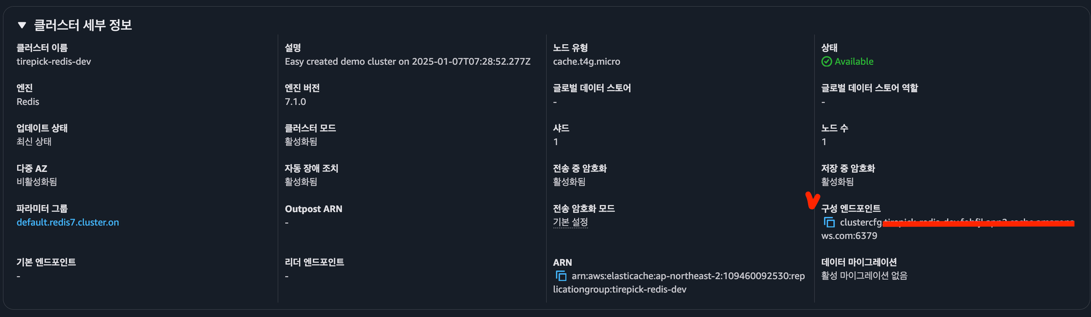Click the engine version value 7.1.0
Screen dimensions: 1091x317
295,102
